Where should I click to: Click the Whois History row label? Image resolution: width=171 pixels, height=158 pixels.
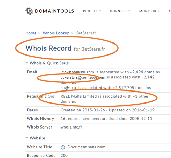pyautogui.click(x=40, y=119)
